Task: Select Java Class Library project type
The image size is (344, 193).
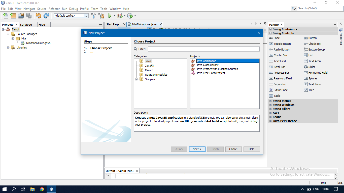Action: [208, 65]
